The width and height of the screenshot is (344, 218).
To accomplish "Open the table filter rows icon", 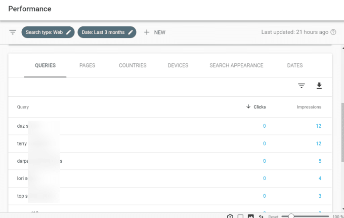I will point(302,86).
